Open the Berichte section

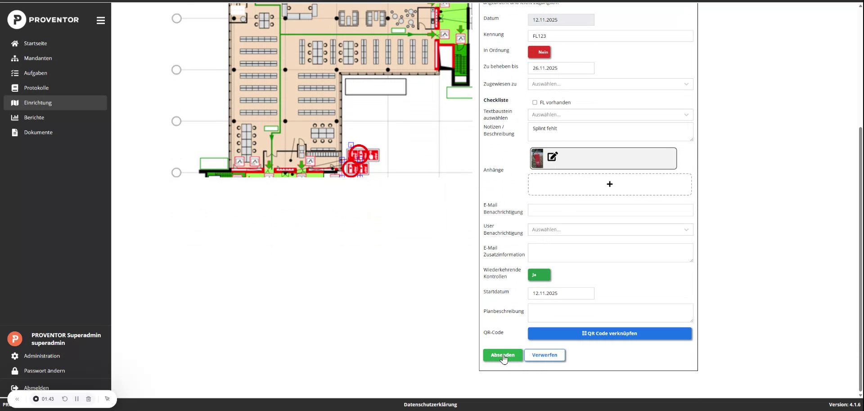tap(34, 117)
